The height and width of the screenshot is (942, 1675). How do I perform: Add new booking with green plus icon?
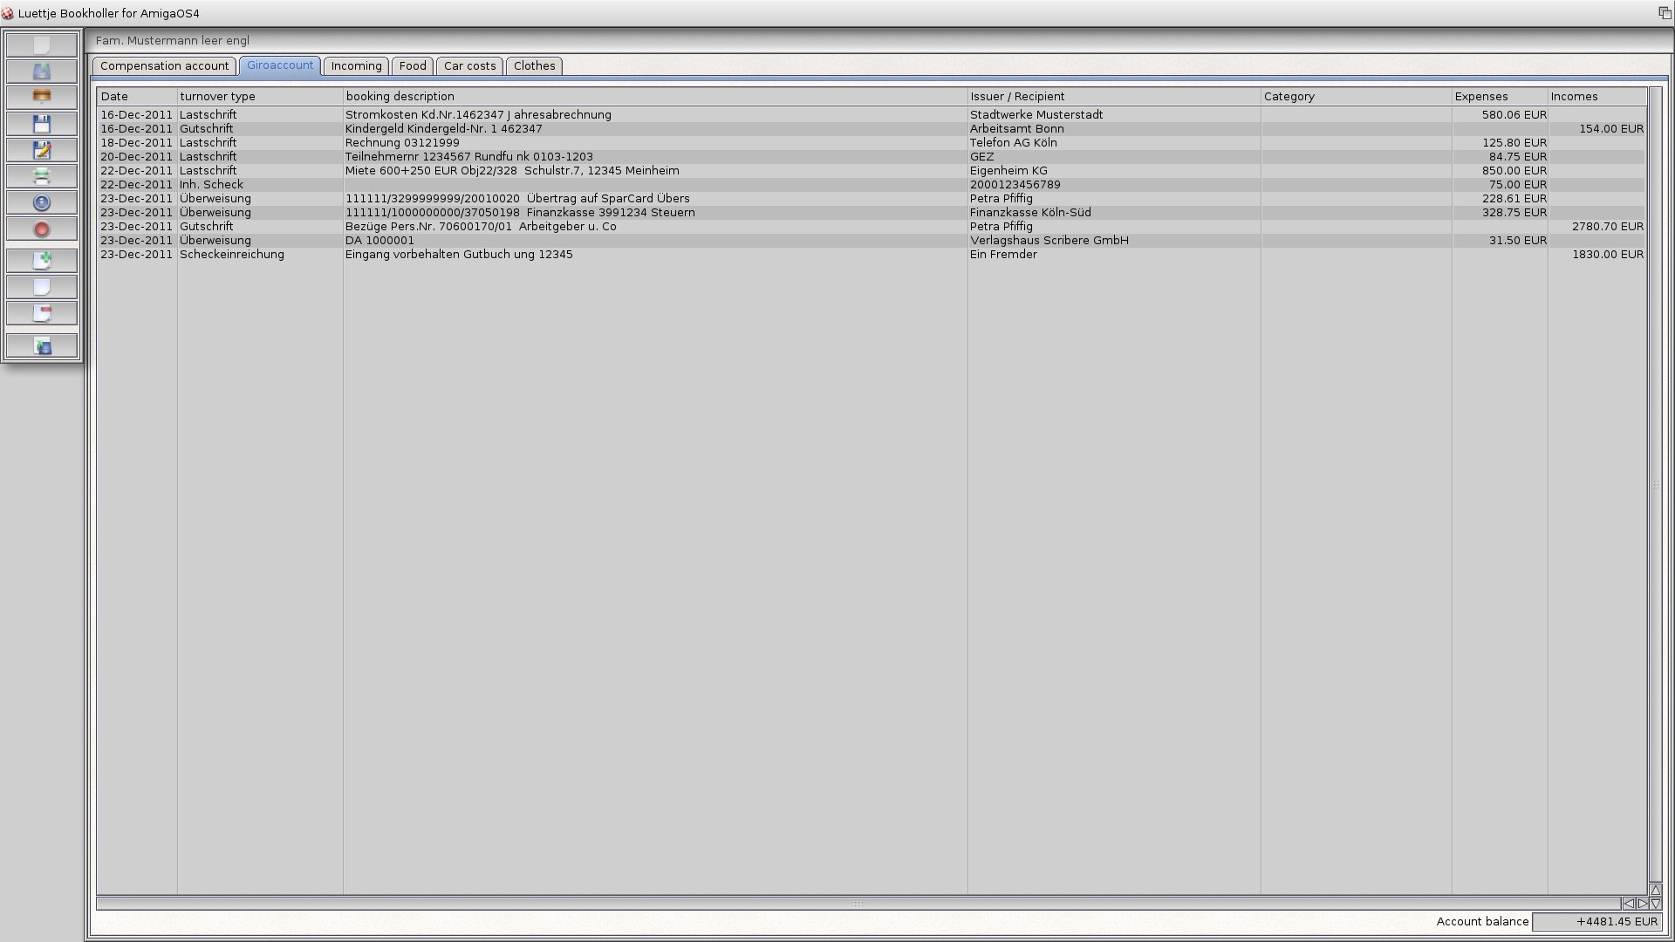pyautogui.click(x=41, y=260)
